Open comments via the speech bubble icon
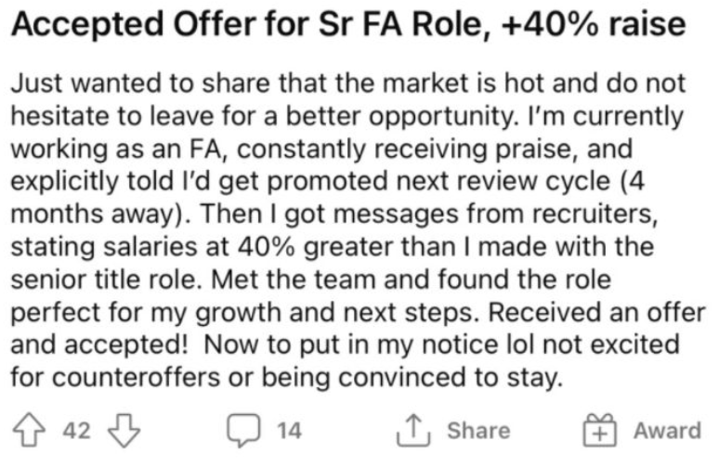Image resolution: width=719 pixels, height=467 pixels. point(244,430)
